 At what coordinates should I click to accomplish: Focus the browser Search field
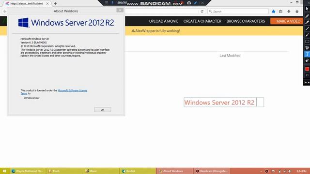(238, 12)
